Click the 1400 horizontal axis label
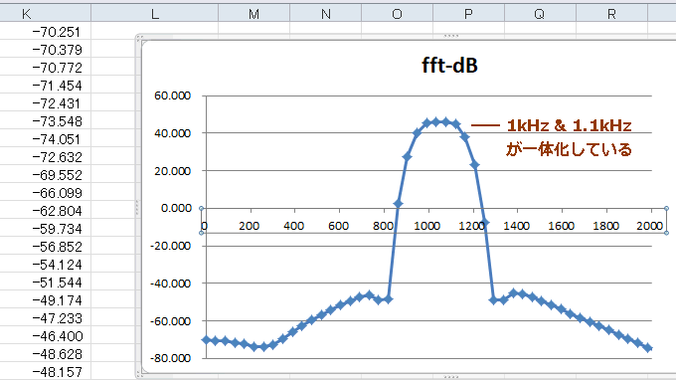676x380 pixels. click(517, 226)
